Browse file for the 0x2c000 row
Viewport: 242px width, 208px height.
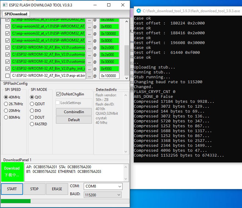tap(89, 48)
